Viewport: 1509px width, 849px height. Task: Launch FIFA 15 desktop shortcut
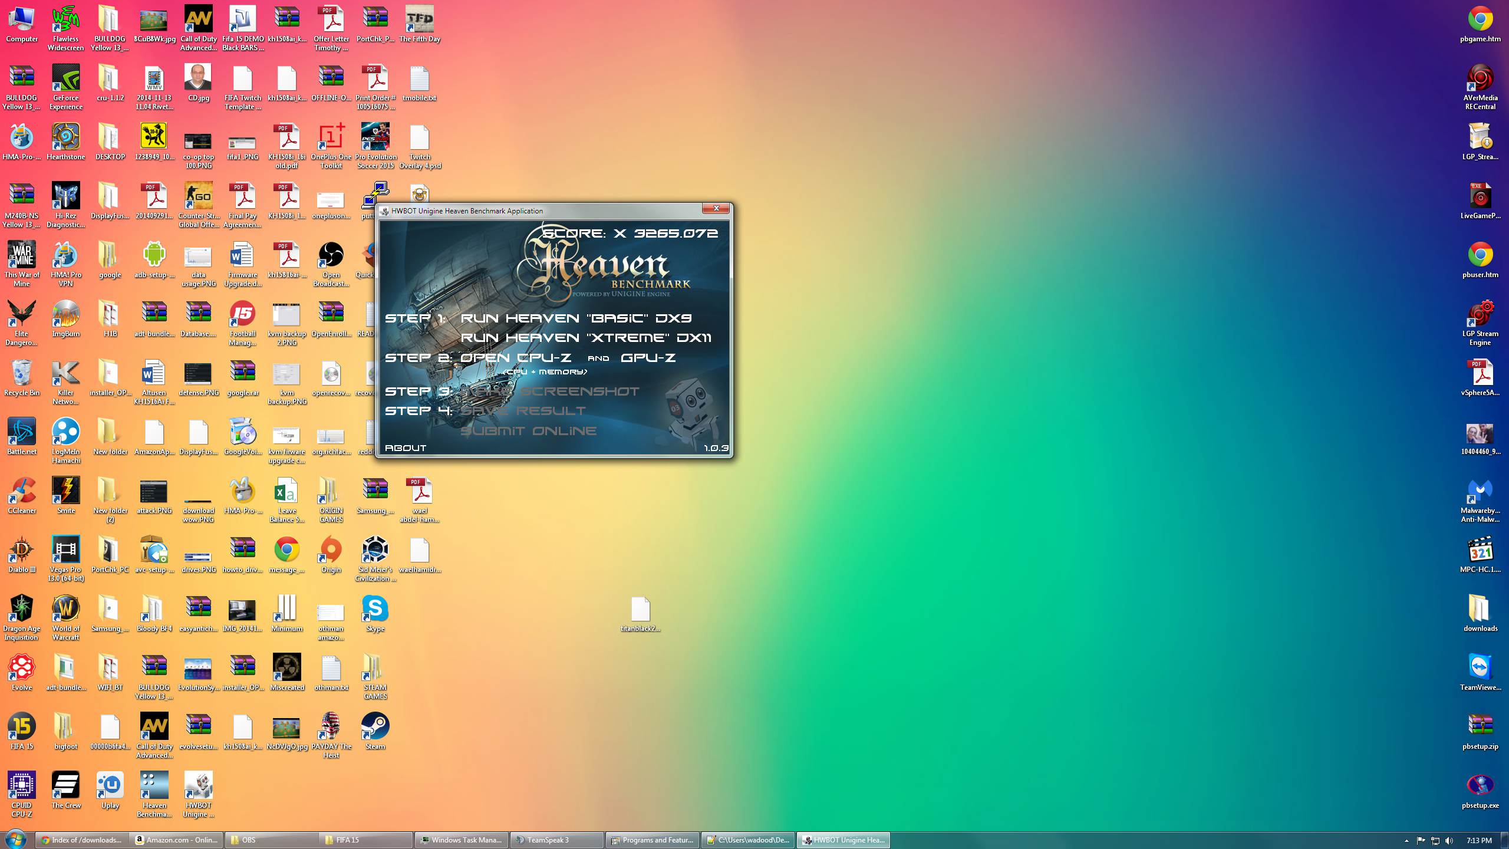pyautogui.click(x=22, y=732)
